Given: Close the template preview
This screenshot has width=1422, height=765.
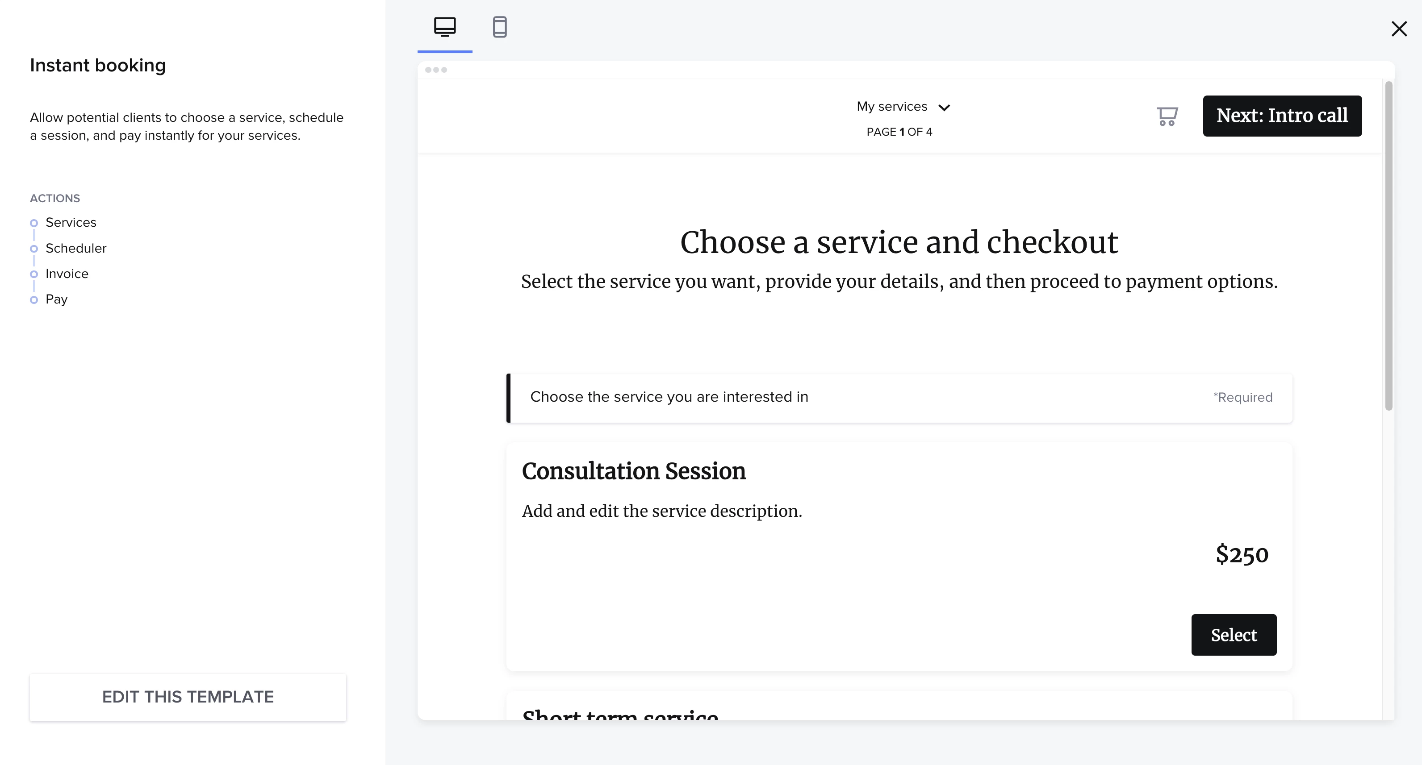Looking at the screenshot, I should 1399,29.
